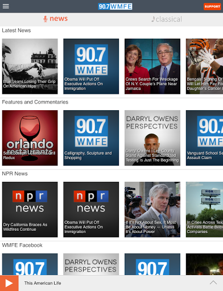
Task: Click the orange Support button
Action: click(212, 6)
